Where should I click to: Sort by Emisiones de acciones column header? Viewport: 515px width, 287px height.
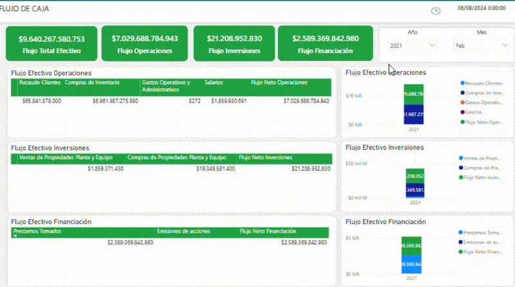[x=183, y=231]
